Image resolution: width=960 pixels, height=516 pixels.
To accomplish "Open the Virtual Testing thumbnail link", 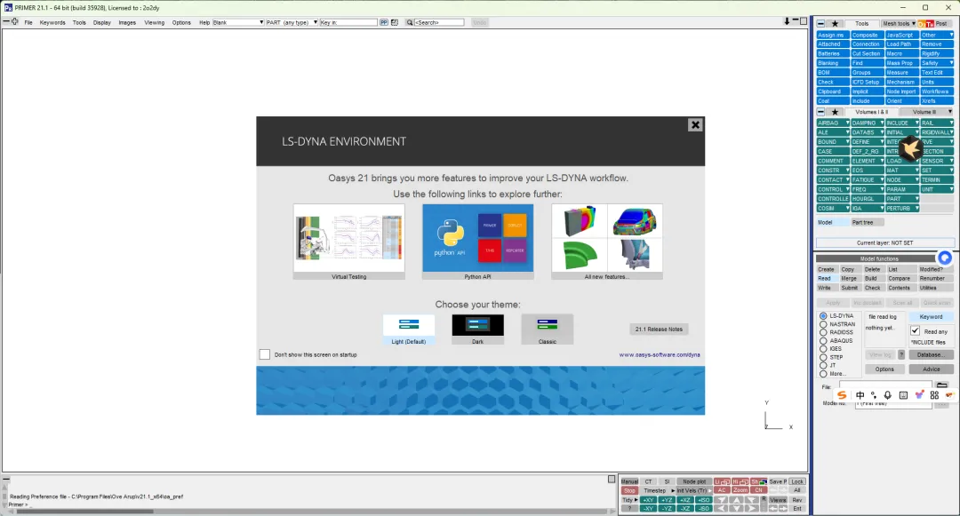I will [x=349, y=242].
